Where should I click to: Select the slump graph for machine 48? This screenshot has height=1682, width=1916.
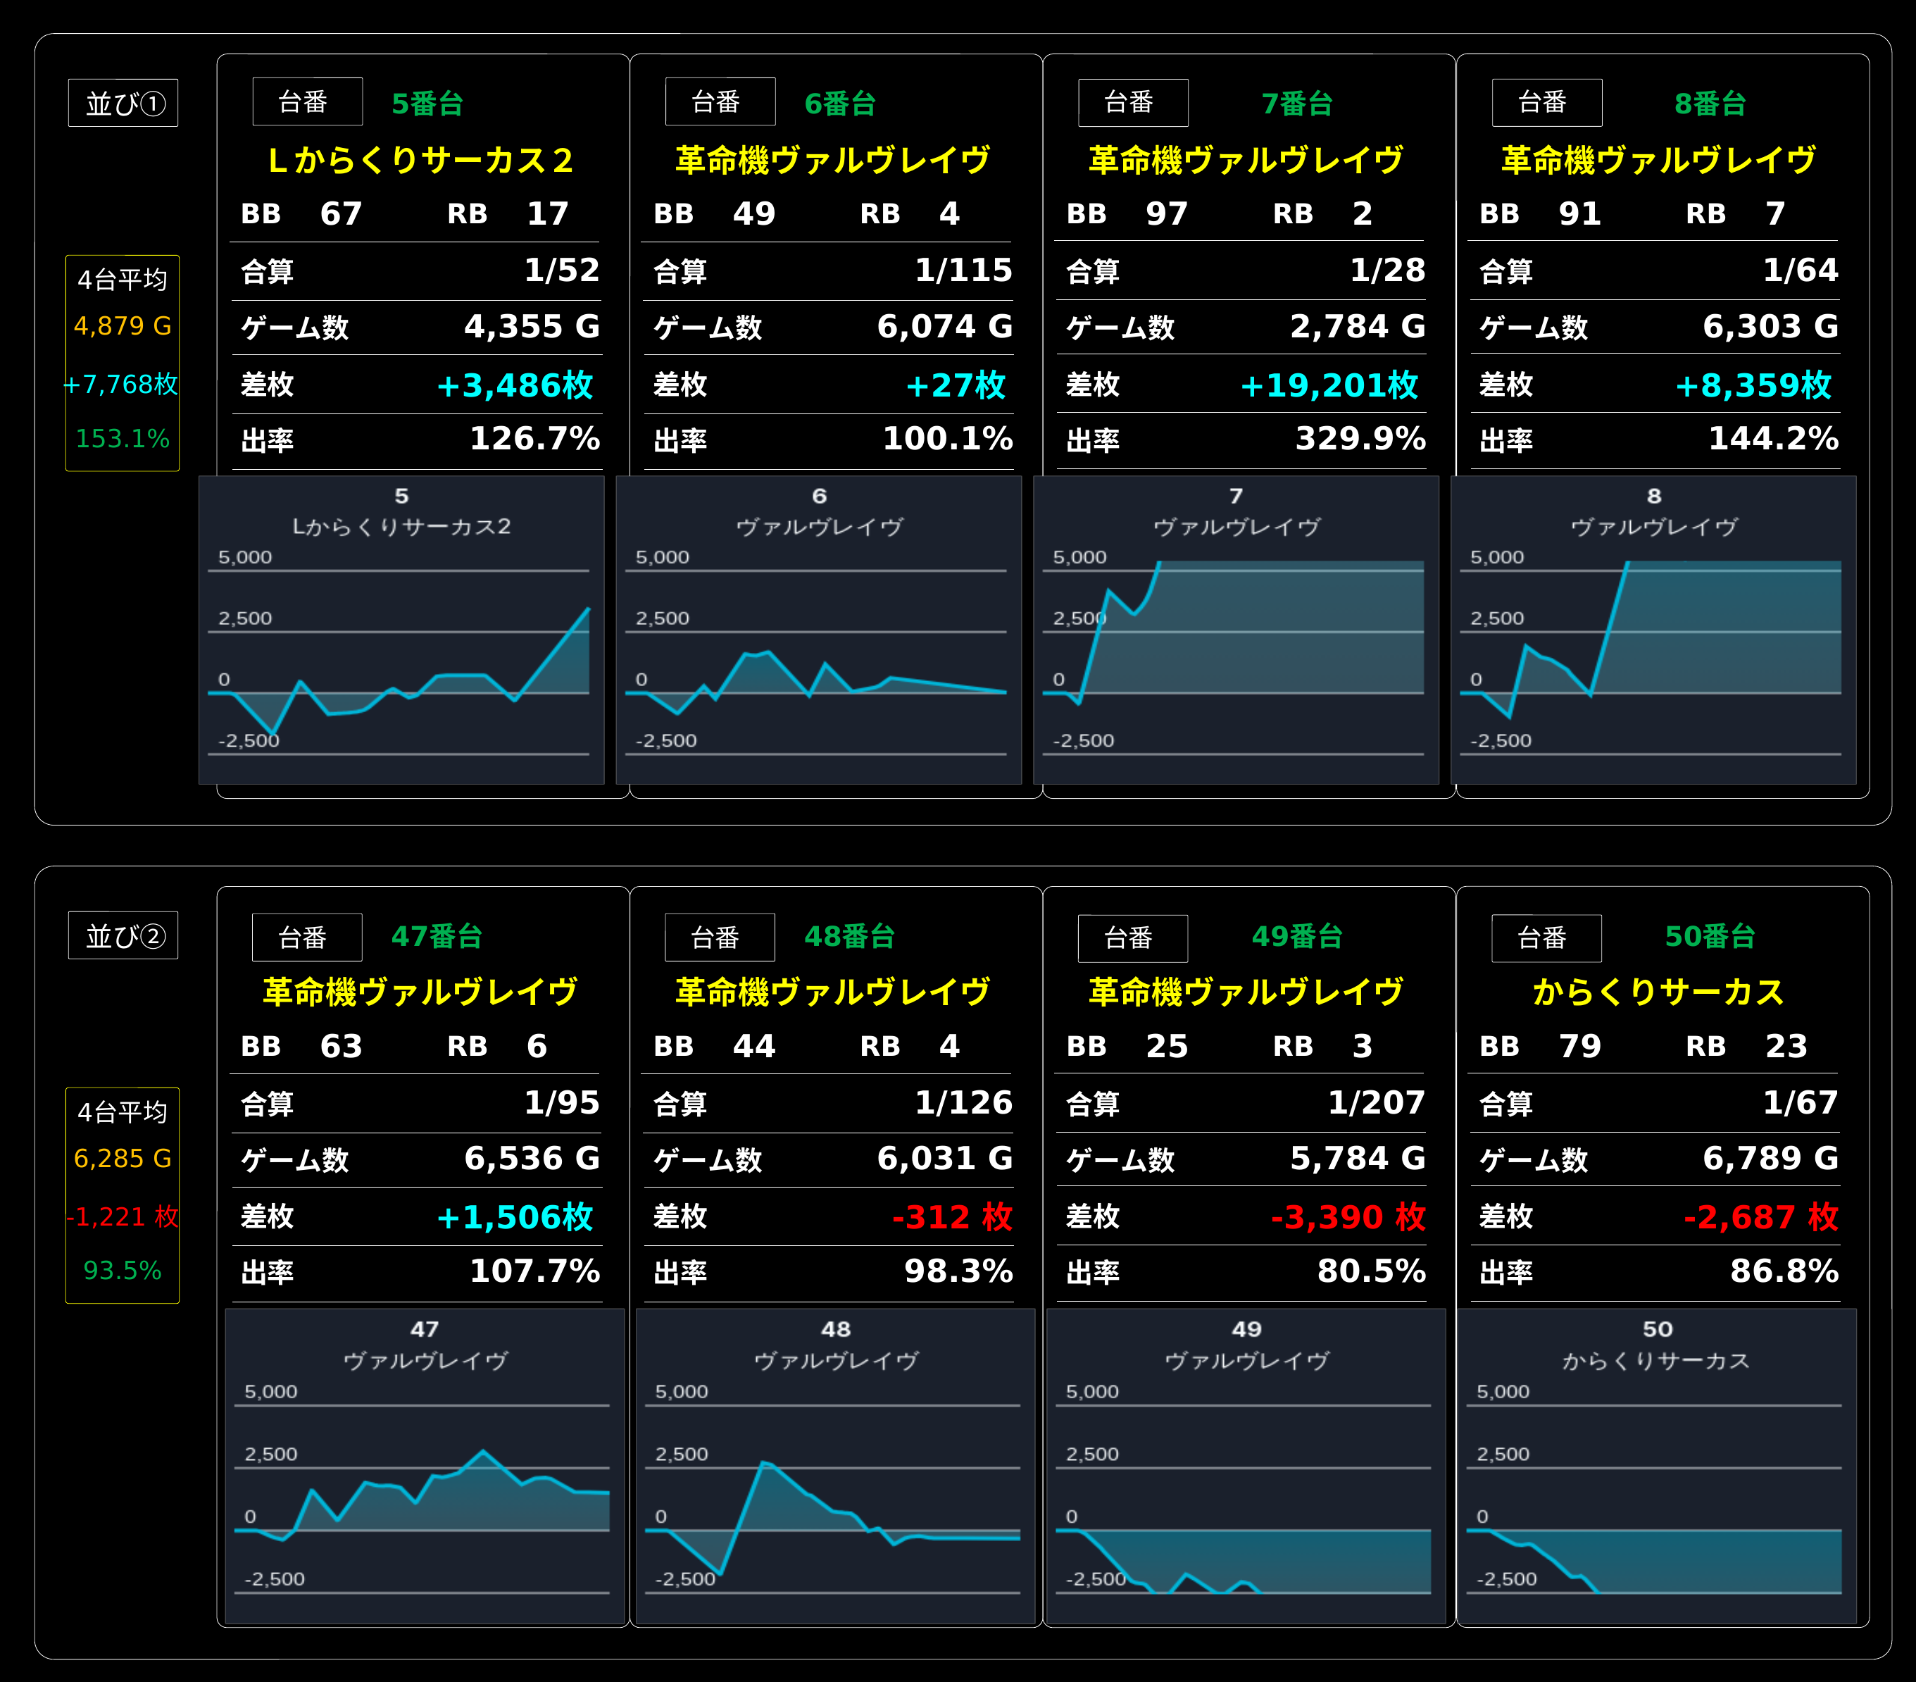835,1466
